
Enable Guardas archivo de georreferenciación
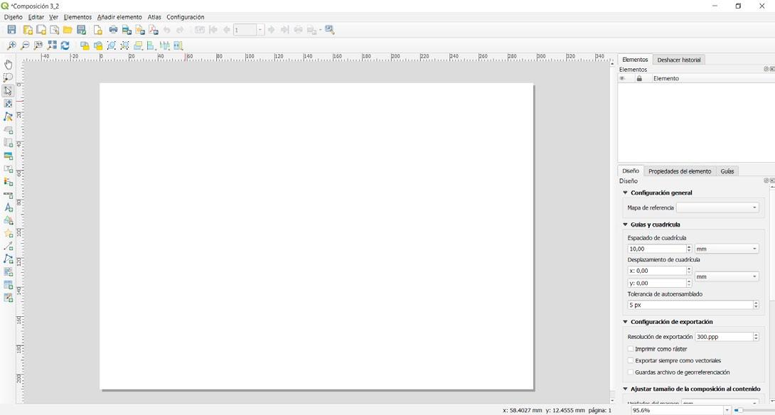coord(631,372)
